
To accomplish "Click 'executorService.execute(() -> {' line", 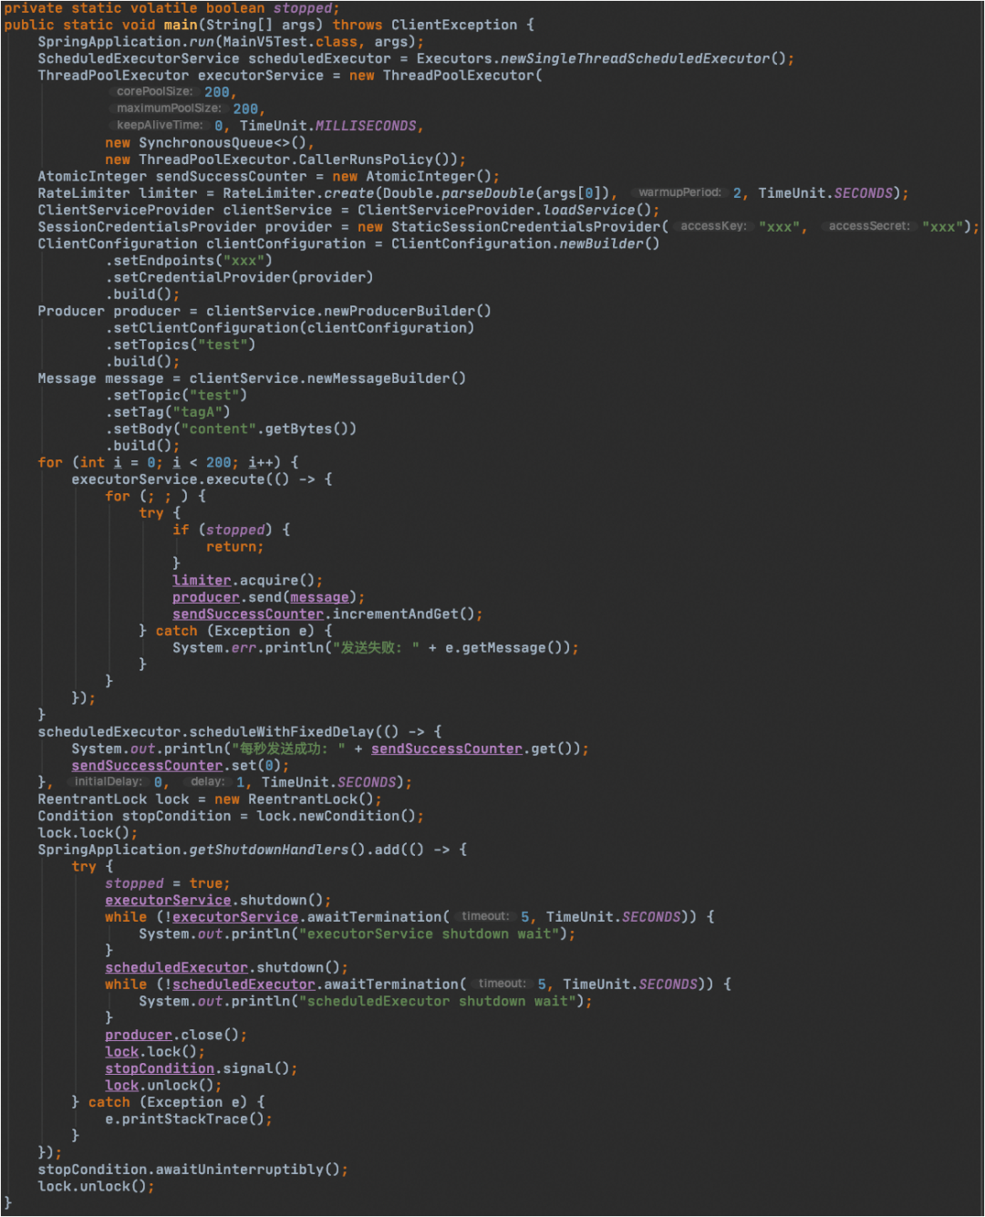I will point(202,480).
